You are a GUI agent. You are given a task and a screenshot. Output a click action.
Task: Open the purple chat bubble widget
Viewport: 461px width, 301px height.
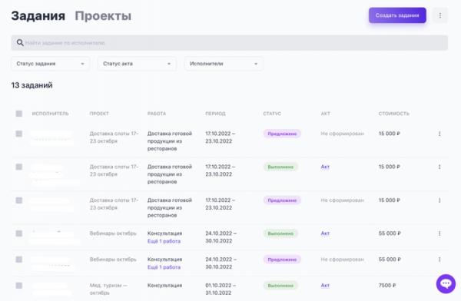pos(446,283)
